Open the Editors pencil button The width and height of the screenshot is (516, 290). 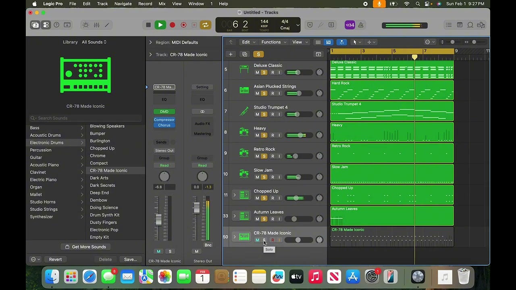pyautogui.click(x=107, y=25)
